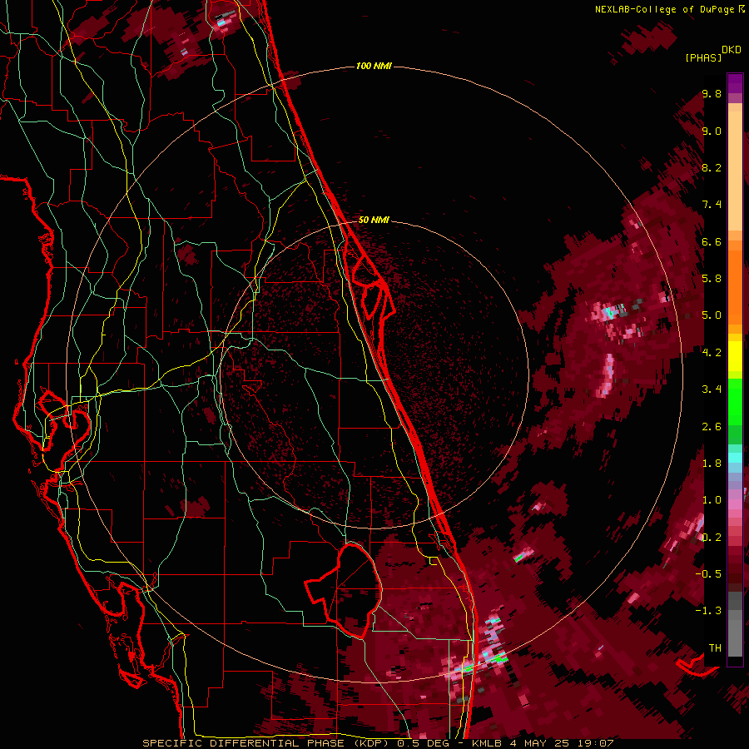Select the 1.8 scale value
The height and width of the screenshot is (749, 749).
712,464
